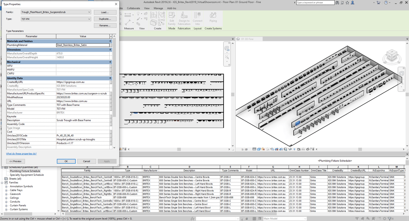Select Specialty Equipment Schedule in project browser
Viewport: 409px width, 221px height.
[x=27, y=175]
